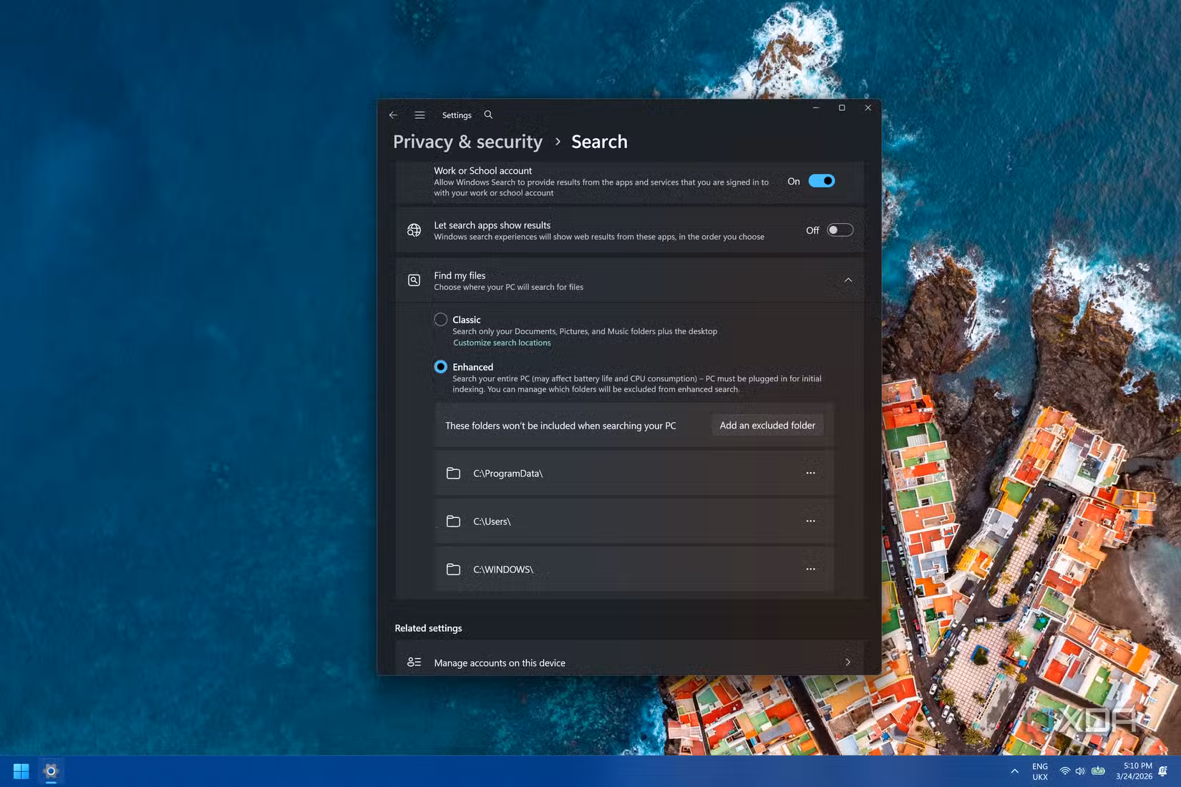Select the Enhanced search radio button
The height and width of the screenshot is (787, 1181).
[x=441, y=367]
